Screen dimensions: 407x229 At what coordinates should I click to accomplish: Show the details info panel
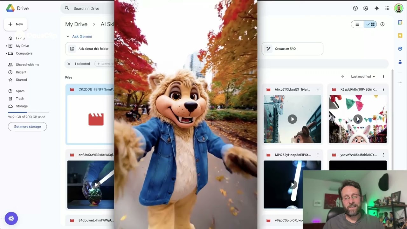coord(382,24)
